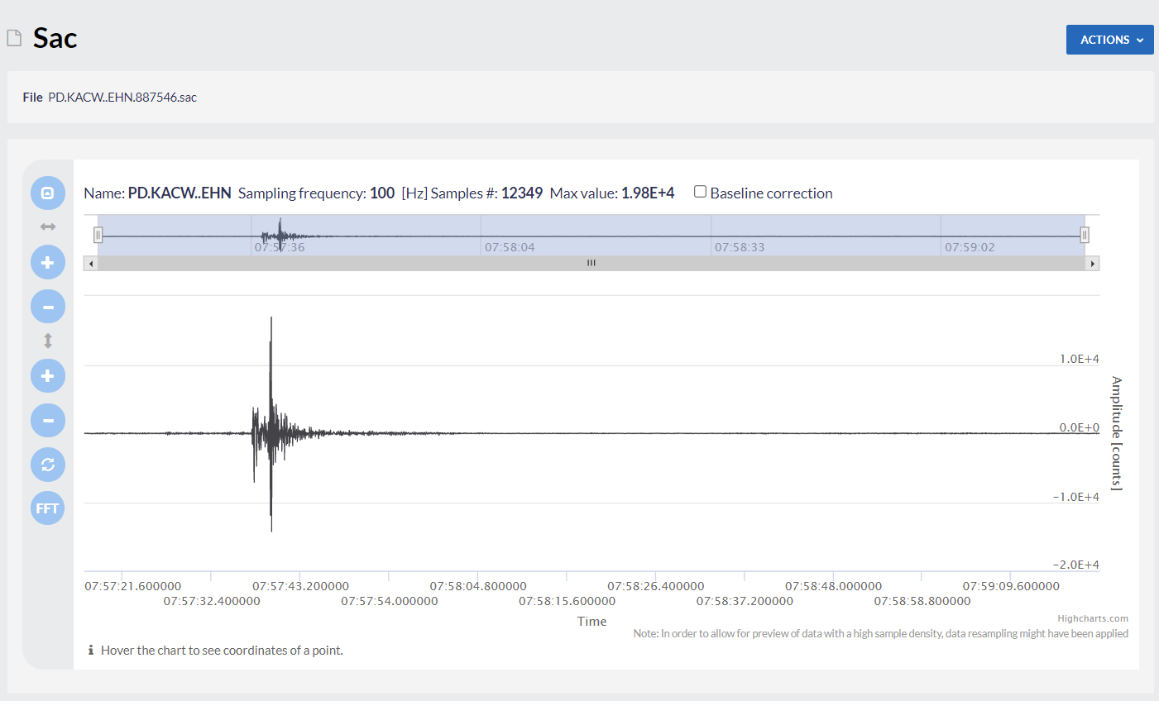
Task: Enable the Baseline correction checkbox
Action: tap(700, 192)
